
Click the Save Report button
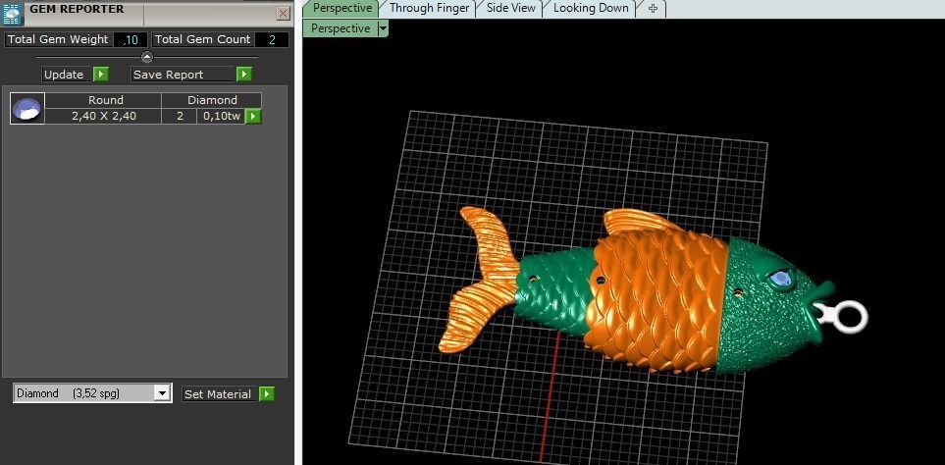tap(184, 75)
